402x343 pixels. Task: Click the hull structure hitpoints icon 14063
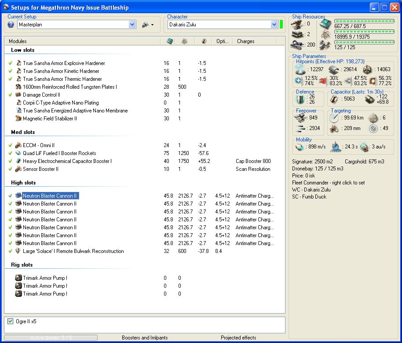coord(367,69)
